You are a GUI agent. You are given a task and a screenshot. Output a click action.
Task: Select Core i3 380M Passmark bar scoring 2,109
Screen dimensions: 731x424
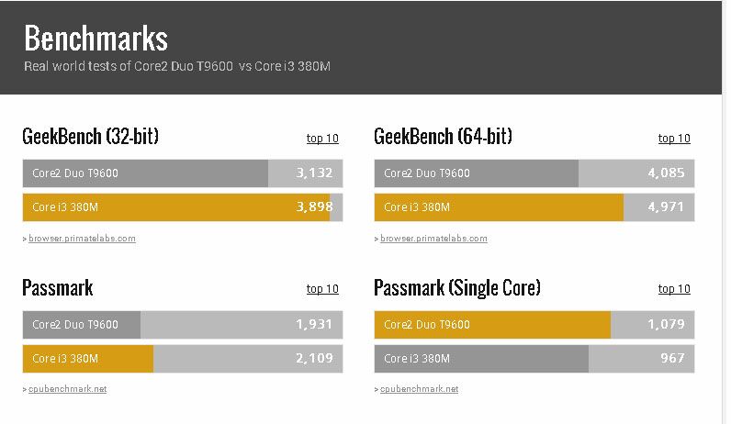(182, 358)
